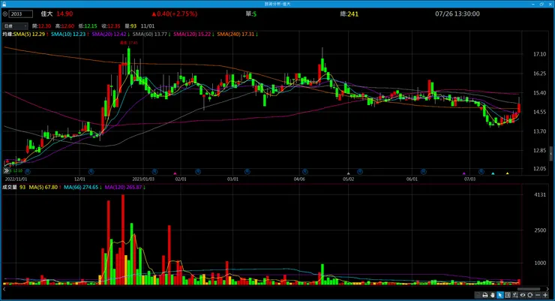Click the MA(5) 67.80 volume label
Viewport: 555px width, 301px height.
45,187
